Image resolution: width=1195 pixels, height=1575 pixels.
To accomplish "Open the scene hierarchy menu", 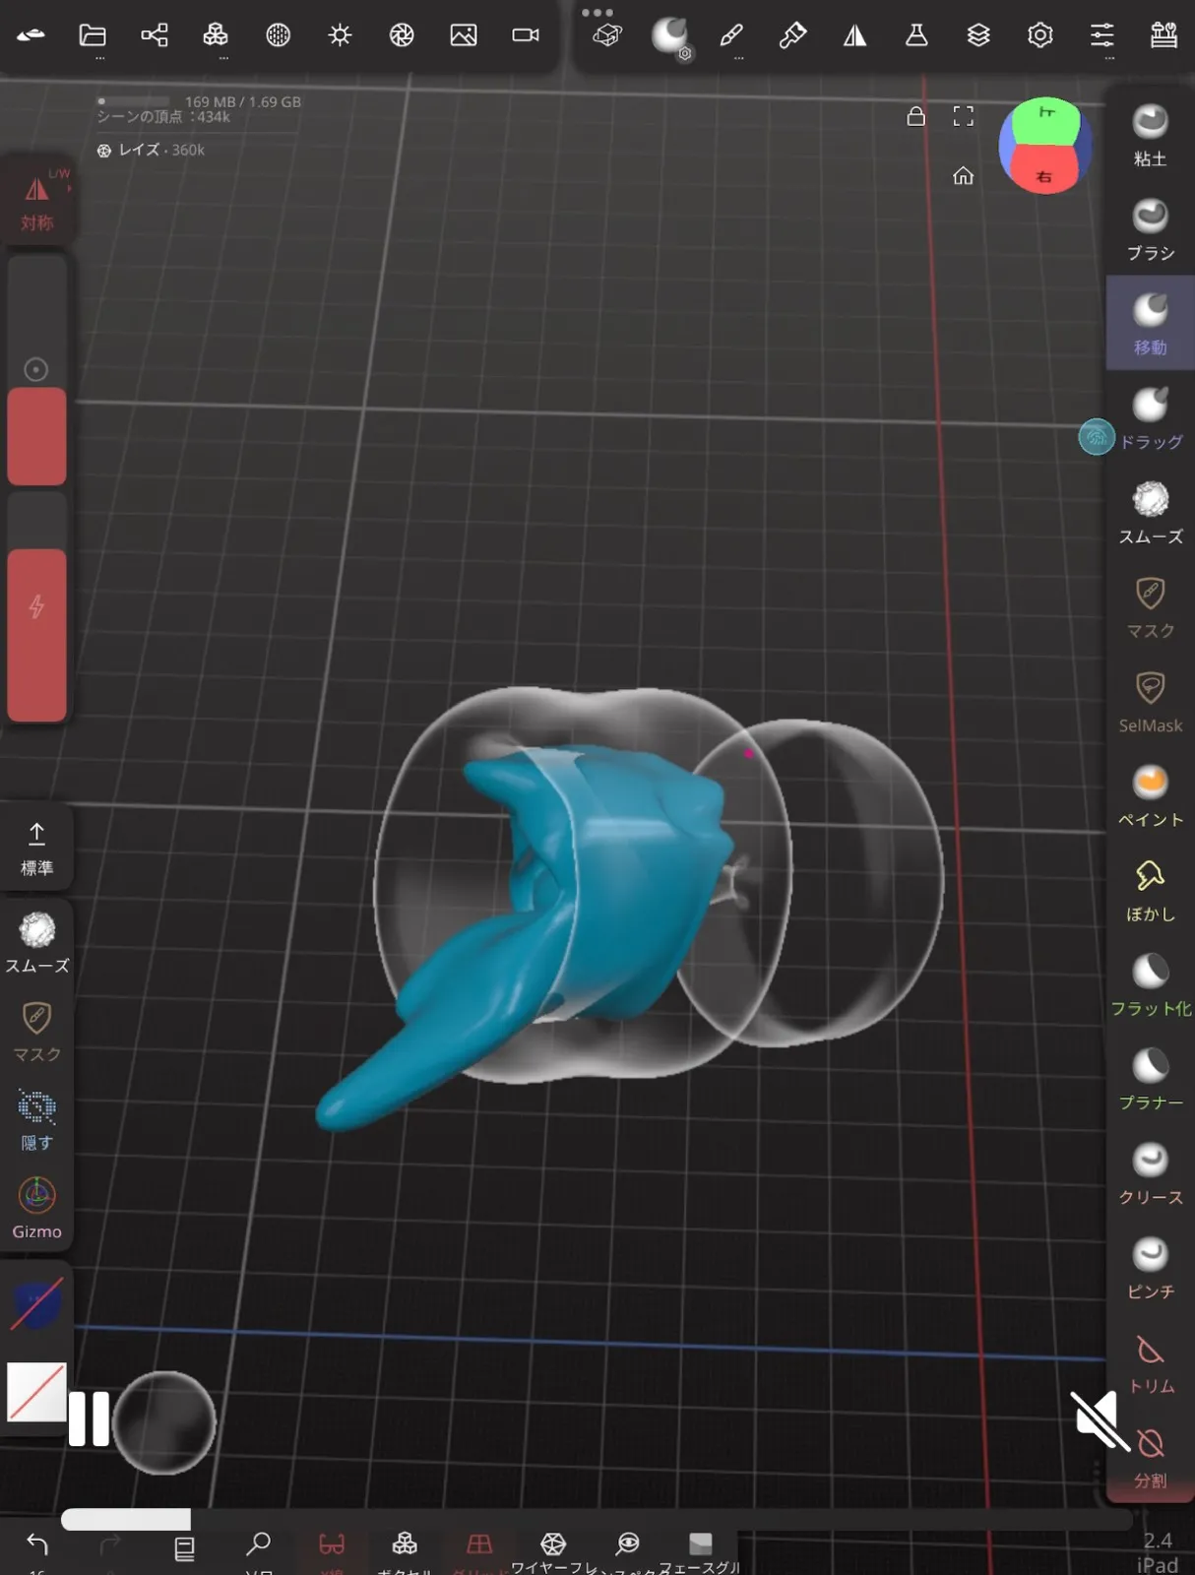I will (x=155, y=35).
